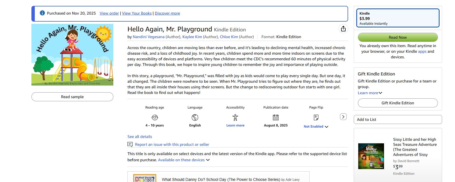Click the report issue speech bubble icon

click(x=130, y=144)
